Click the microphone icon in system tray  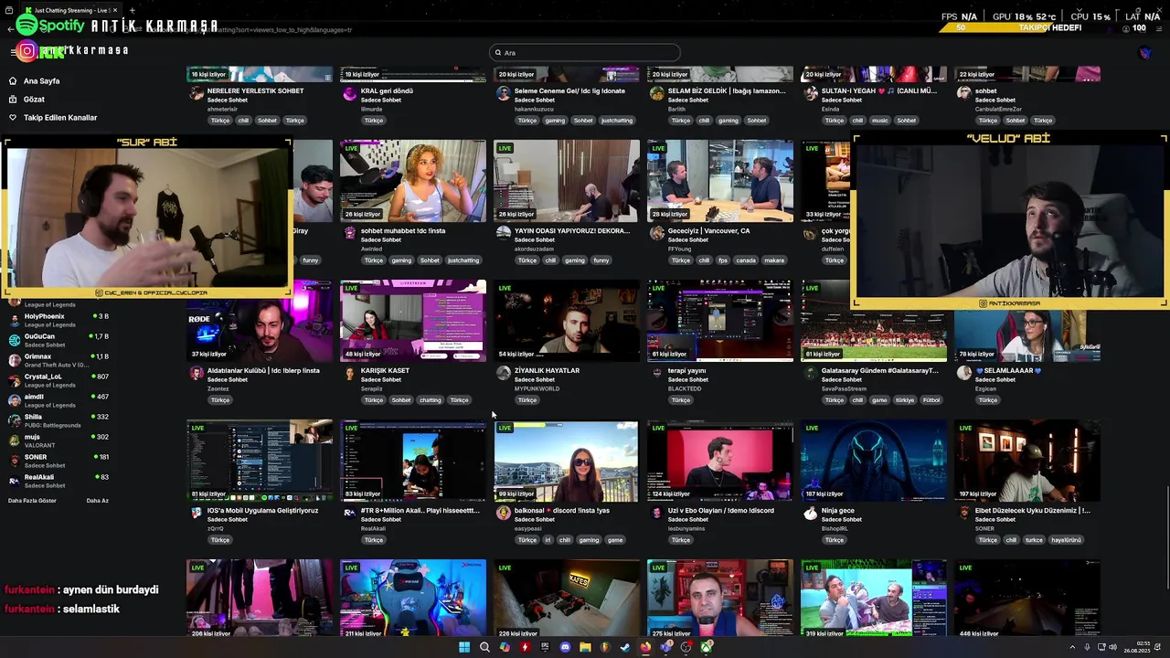1087,647
